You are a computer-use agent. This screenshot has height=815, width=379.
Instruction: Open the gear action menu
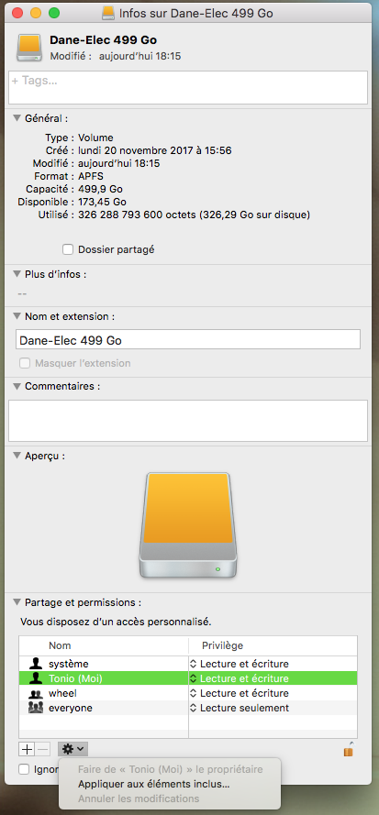coord(72,749)
